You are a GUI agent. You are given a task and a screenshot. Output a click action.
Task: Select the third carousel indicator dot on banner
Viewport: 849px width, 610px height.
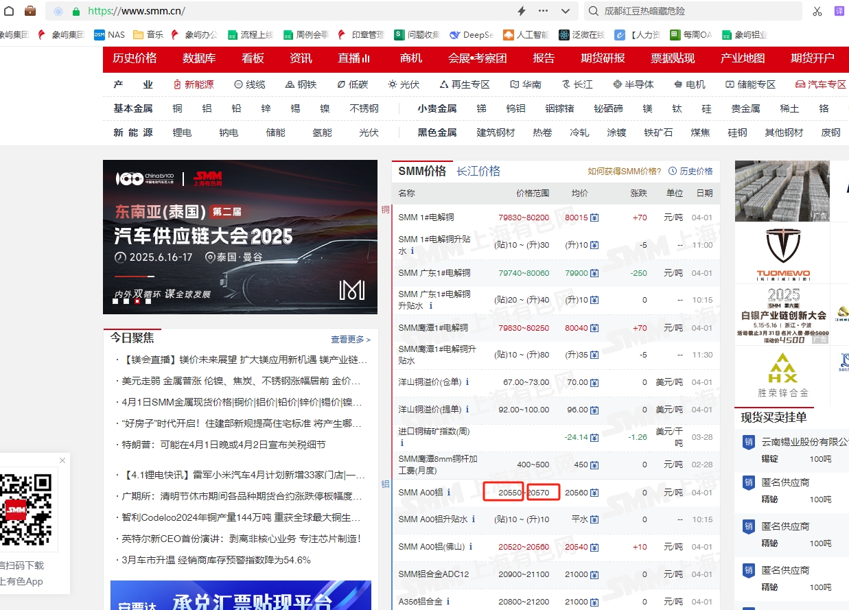[x=137, y=301]
